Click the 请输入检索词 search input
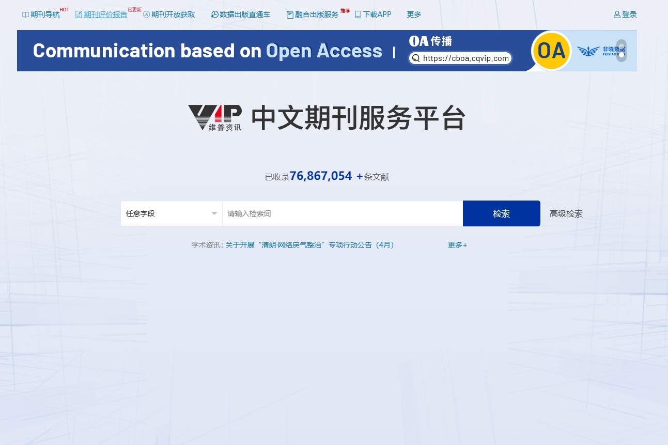 click(x=343, y=213)
